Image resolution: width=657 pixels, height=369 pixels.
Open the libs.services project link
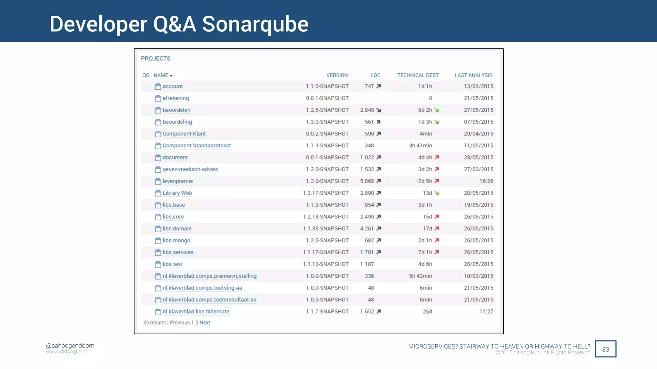click(x=178, y=252)
